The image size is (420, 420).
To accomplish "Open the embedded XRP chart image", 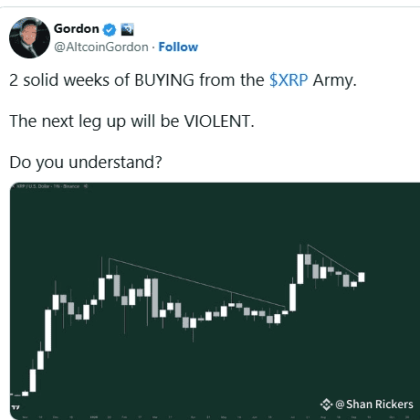I will tap(215, 301).
